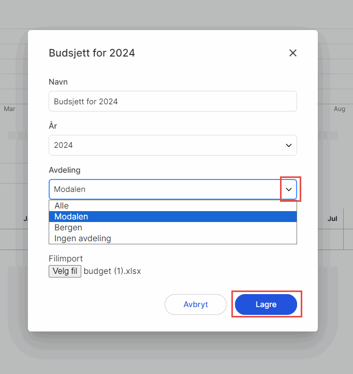353x374 pixels.
Task: Click the 'Jul' column header behind dialog
Action: coord(332,219)
